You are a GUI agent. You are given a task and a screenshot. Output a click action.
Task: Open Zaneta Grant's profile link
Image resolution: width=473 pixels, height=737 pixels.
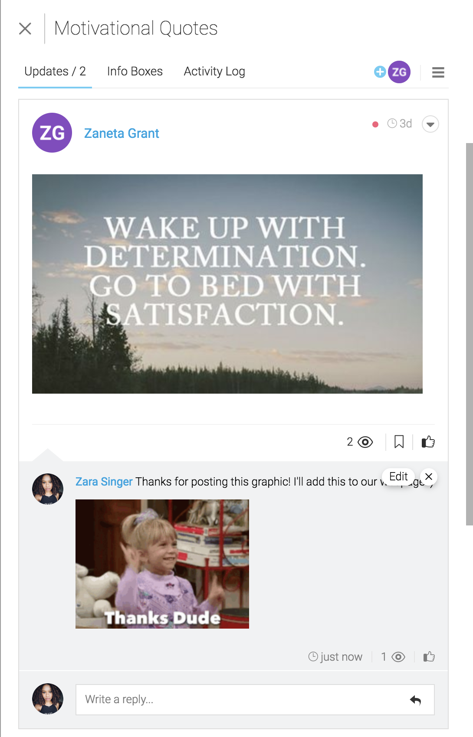click(x=122, y=133)
